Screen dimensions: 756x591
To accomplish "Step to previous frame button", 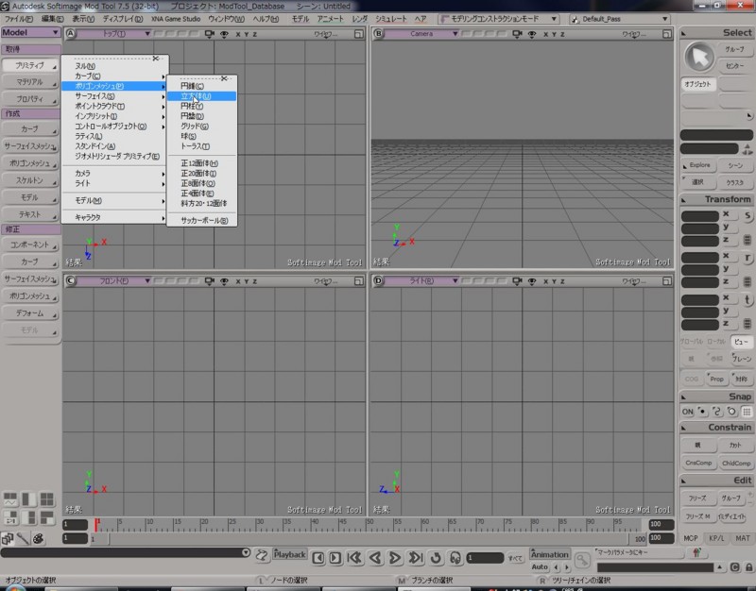I will (318, 558).
